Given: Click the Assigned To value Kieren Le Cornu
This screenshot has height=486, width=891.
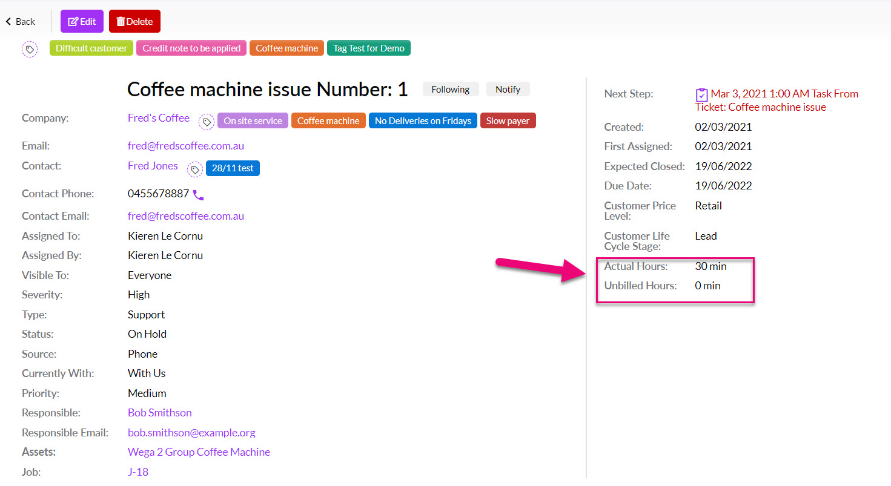Looking at the screenshot, I should click(x=165, y=236).
